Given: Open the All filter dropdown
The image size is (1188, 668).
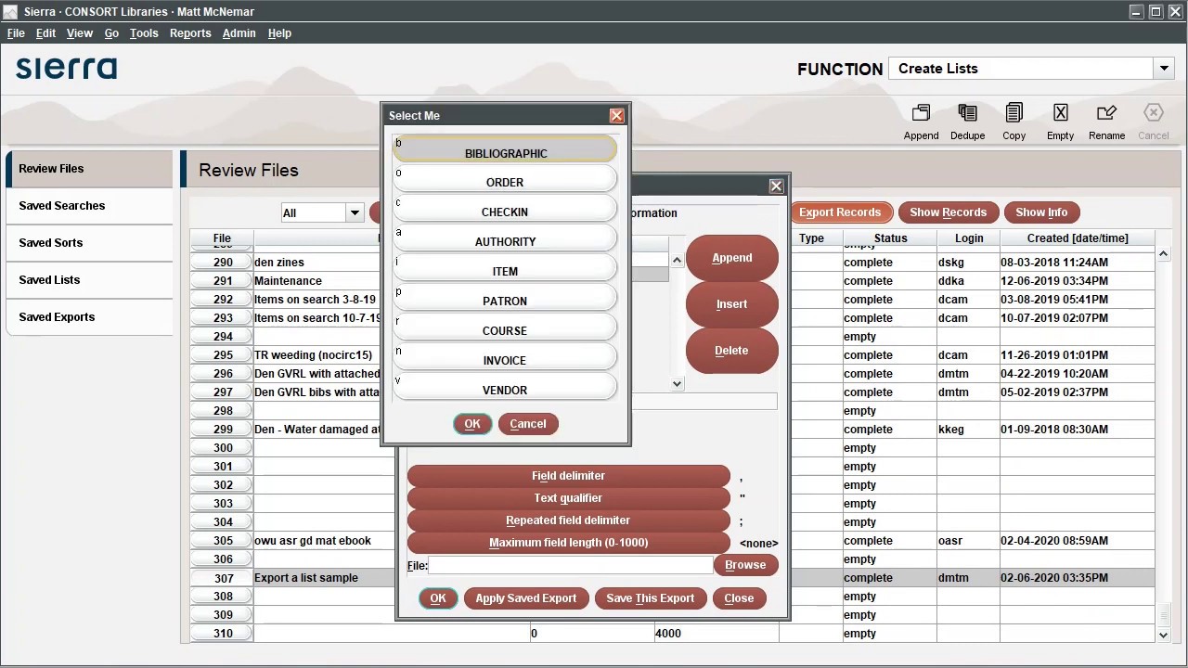Looking at the screenshot, I should [354, 213].
